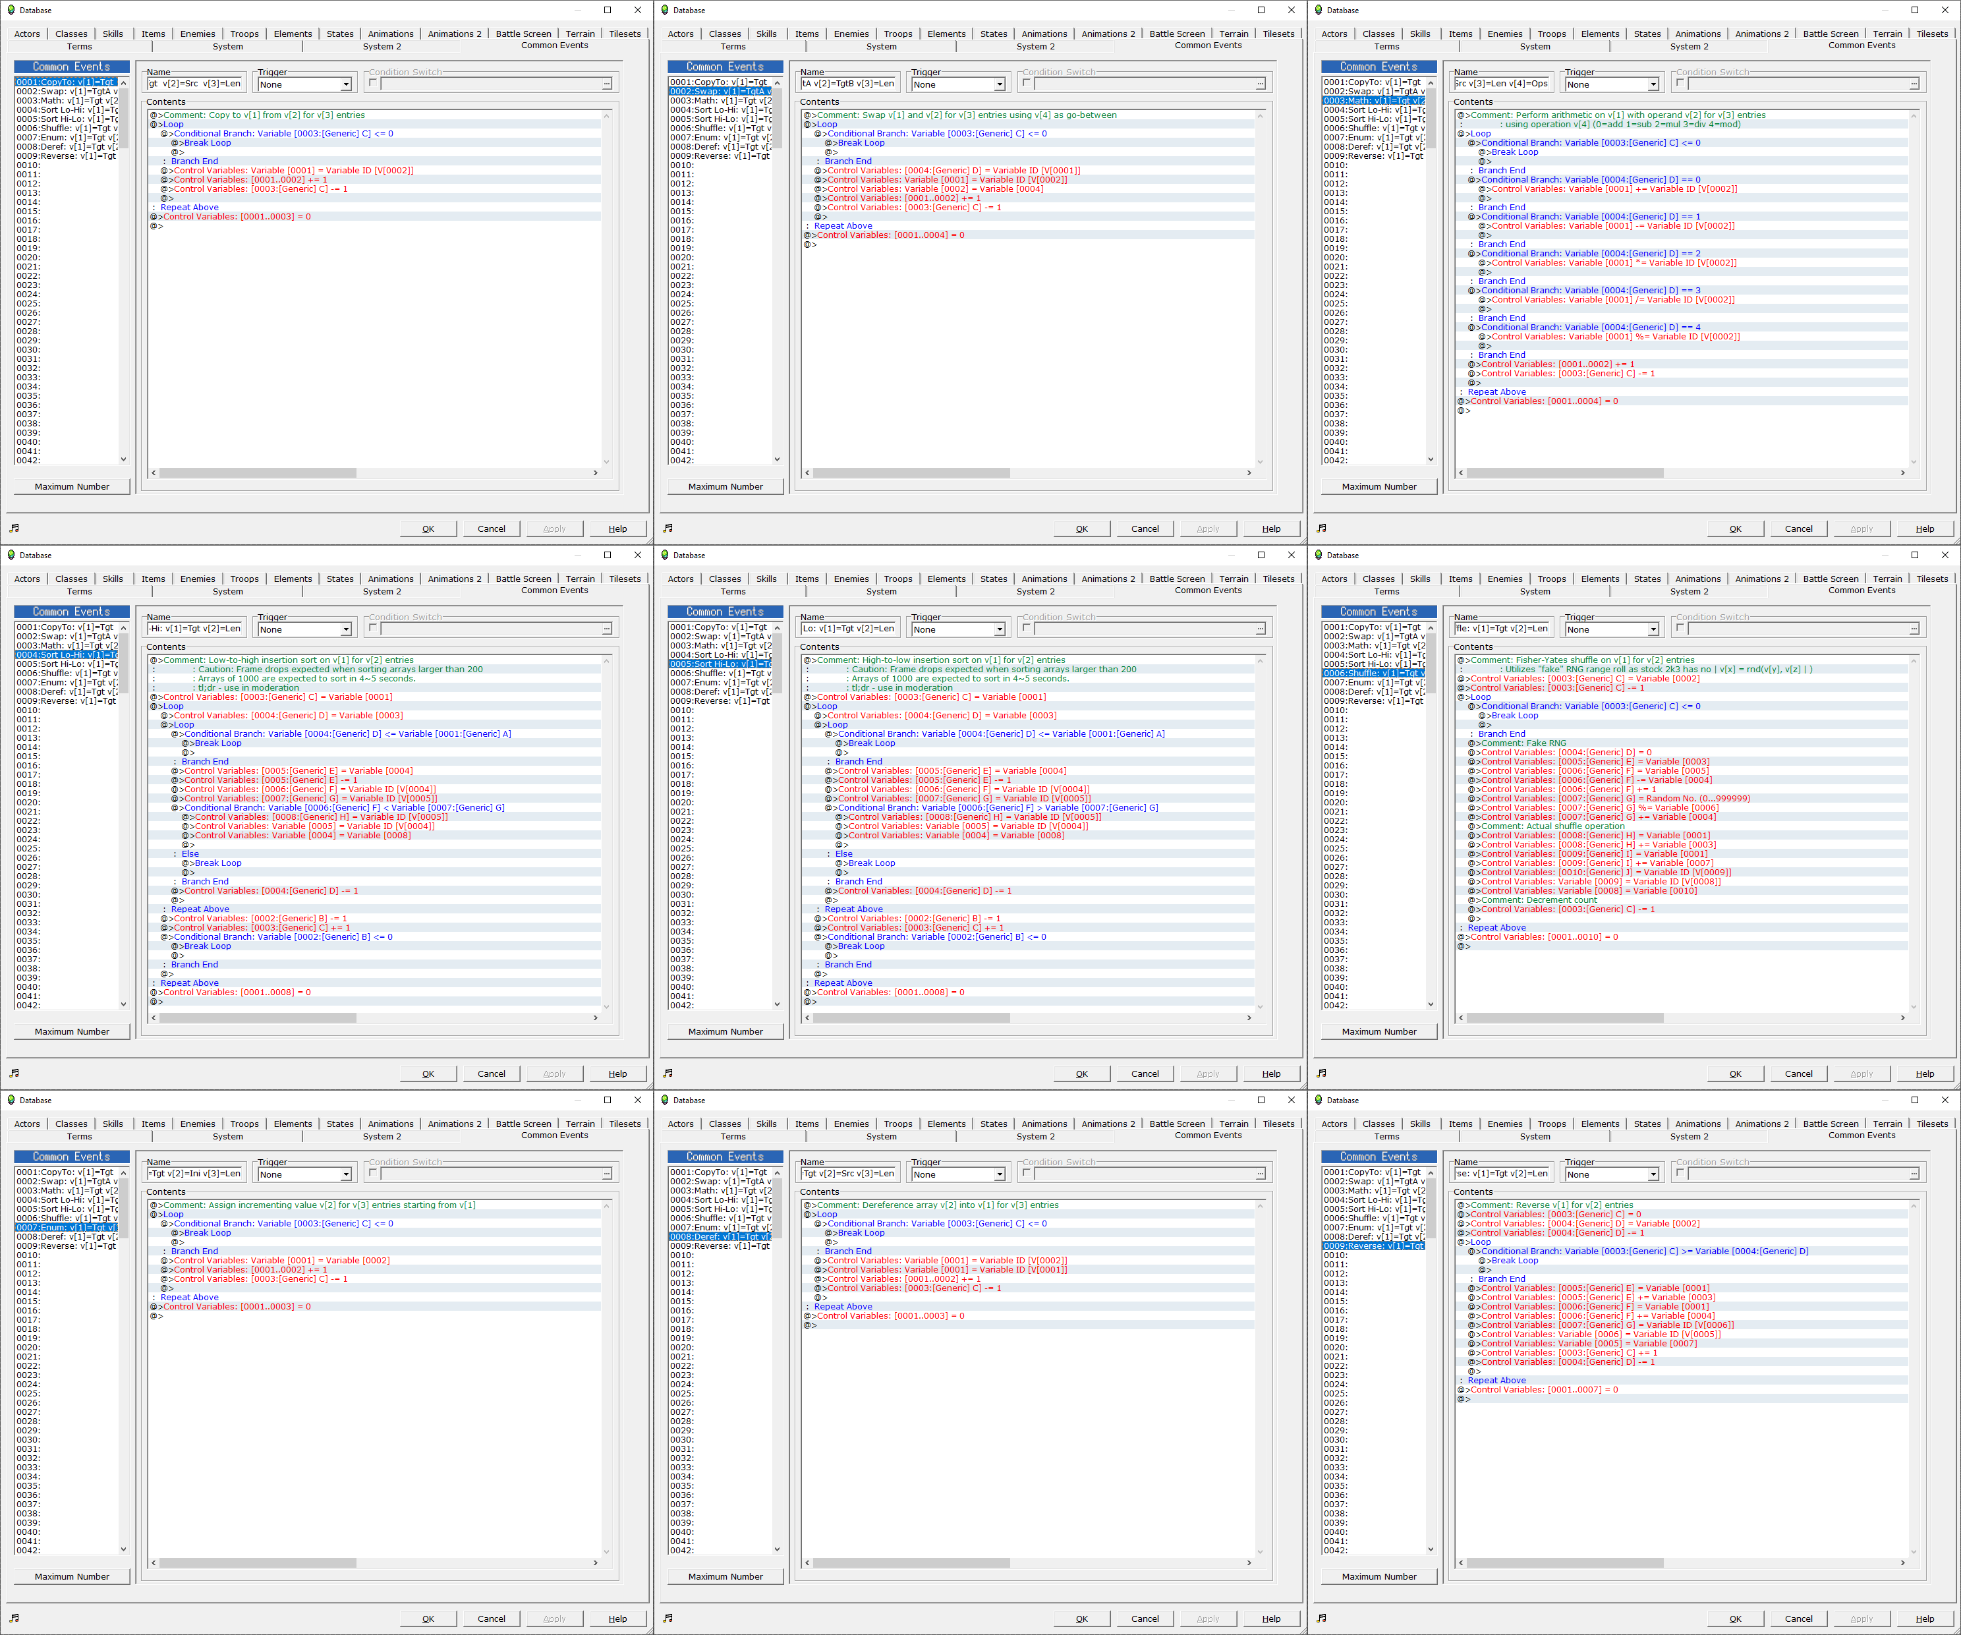Screen dimensions: 1961x1635
Task: Click the music note icon in the Reverse window
Action: pos(1321,1618)
